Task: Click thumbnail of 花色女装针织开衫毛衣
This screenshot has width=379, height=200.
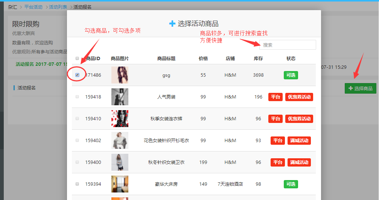Action: coord(120,140)
